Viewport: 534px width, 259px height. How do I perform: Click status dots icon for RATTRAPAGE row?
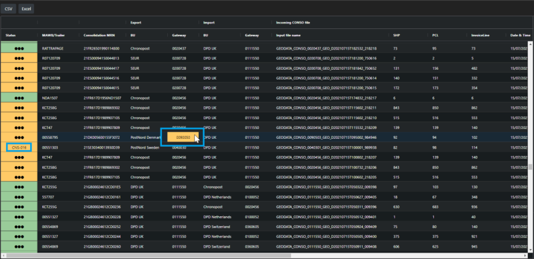tap(19, 48)
